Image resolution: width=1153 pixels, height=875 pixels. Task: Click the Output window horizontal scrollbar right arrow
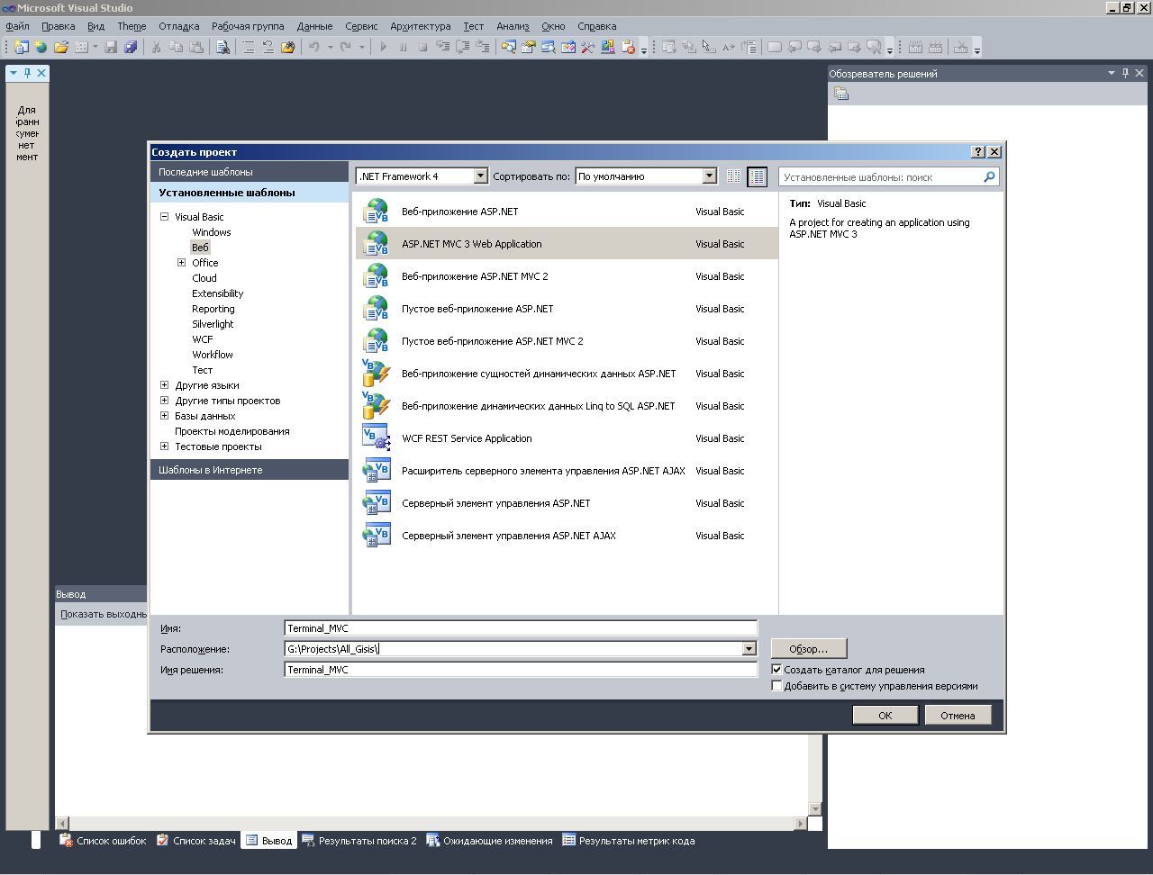[801, 823]
